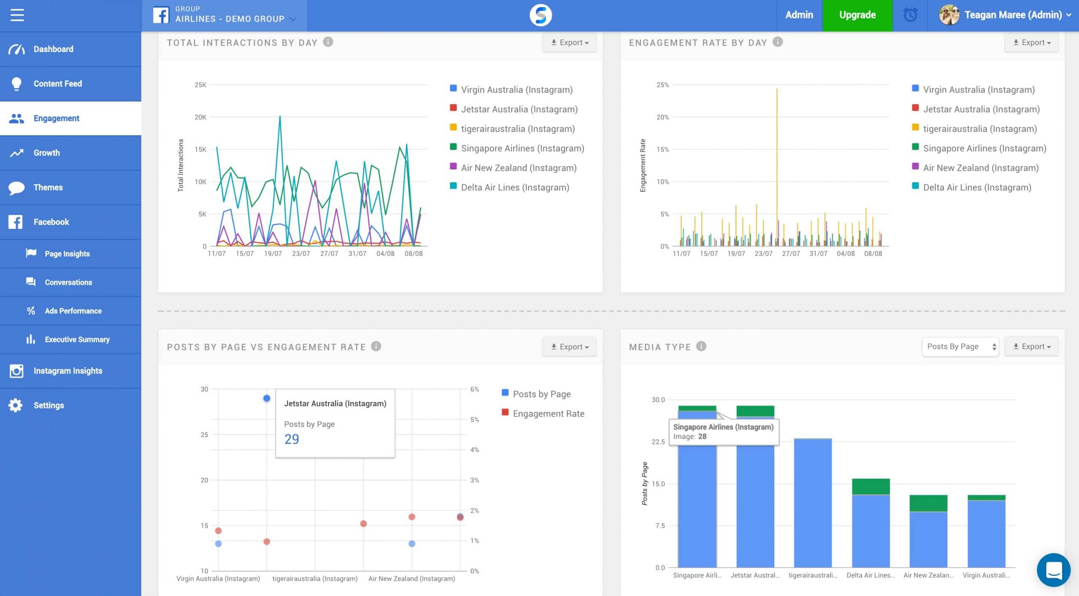Click the Dashboard gauge icon
1079x596 pixels.
[x=16, y=49]
